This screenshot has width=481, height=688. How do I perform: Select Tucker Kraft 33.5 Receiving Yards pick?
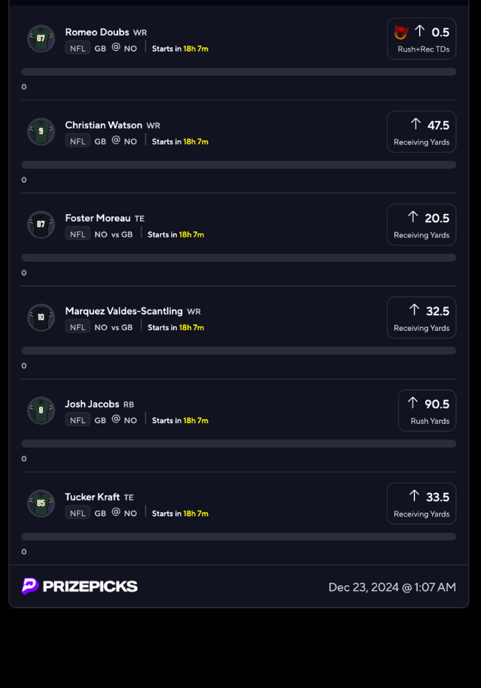[421, 503]
